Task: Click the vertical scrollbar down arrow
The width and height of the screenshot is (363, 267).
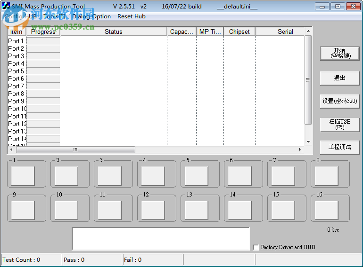Action: 308,141
